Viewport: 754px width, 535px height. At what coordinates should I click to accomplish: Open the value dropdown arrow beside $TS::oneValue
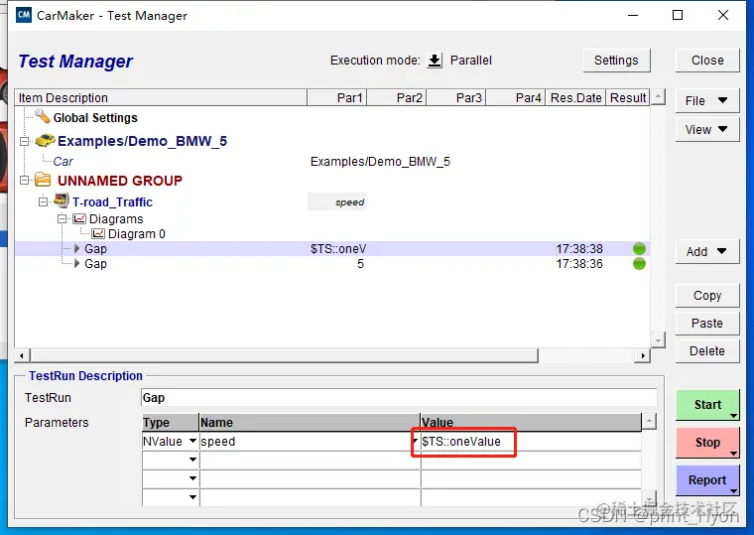tap(415, 441)
